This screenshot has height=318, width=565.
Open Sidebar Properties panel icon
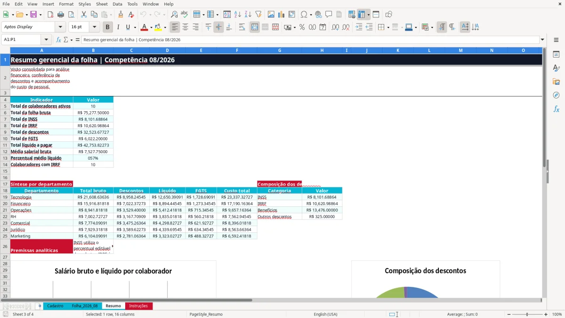click(x=556, y=55)
